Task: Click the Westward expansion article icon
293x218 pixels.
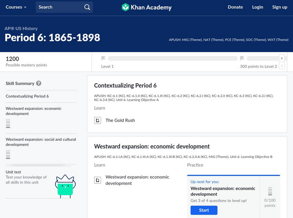Action: pos(97,180)
